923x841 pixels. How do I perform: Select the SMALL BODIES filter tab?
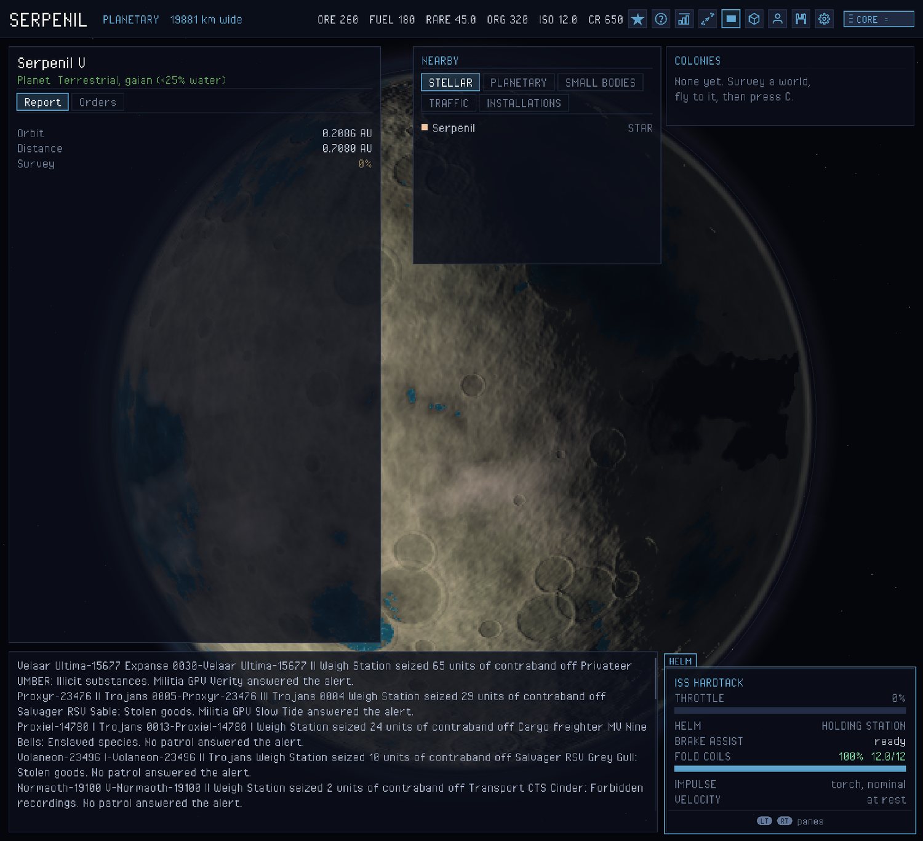tap(601, 82)
